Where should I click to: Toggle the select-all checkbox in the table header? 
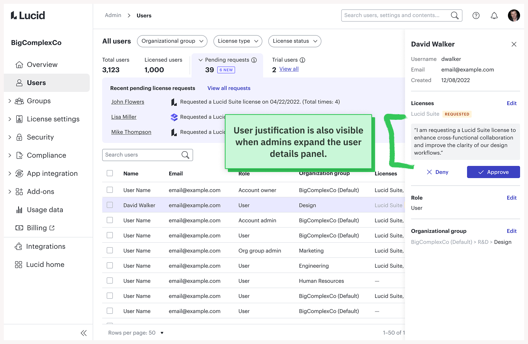[x=110, y=173]
